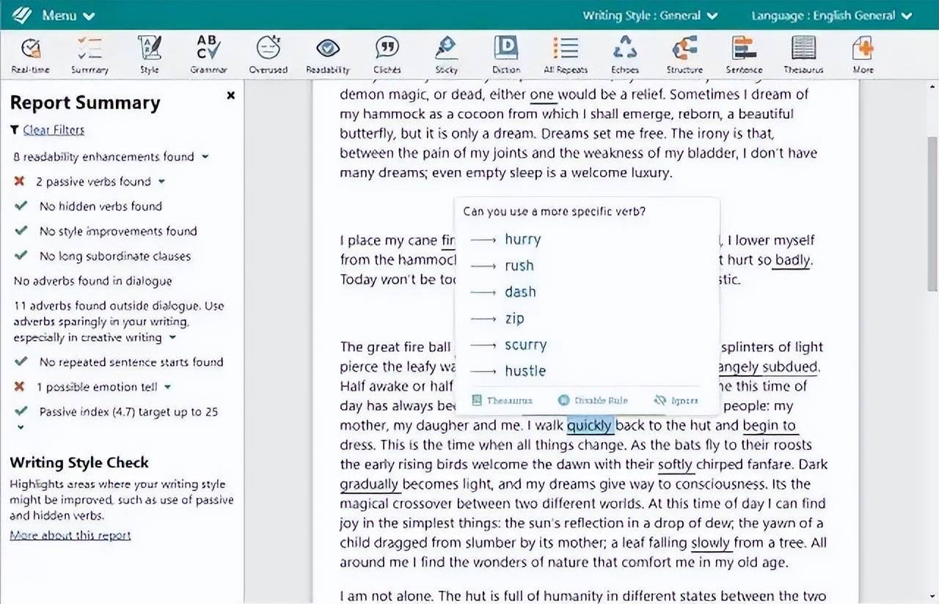Click 'No long subordinate clauses' entry

(115, 257)
